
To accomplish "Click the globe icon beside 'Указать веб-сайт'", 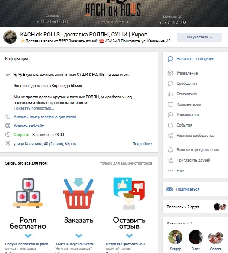I will (8, 126).
